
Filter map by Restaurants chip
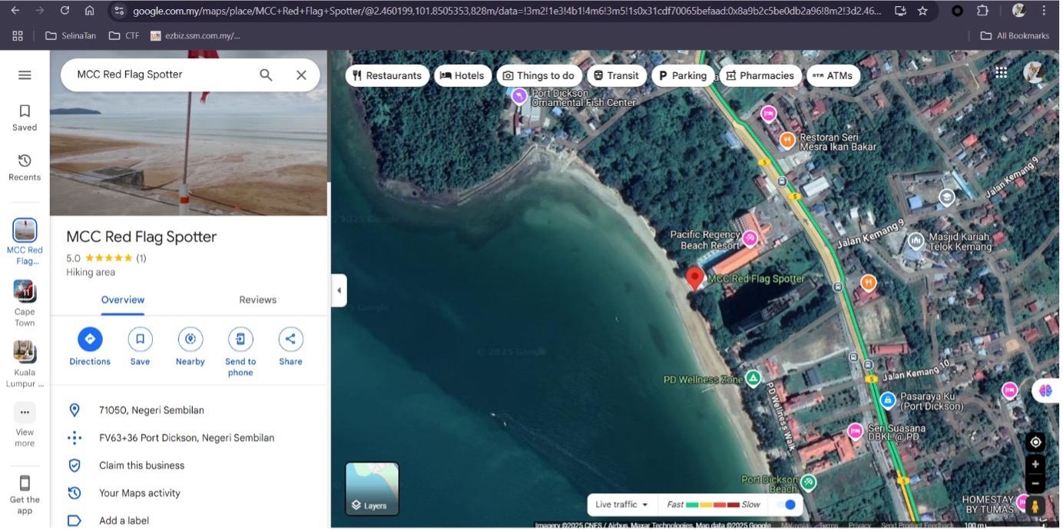[x=387, y=75]
